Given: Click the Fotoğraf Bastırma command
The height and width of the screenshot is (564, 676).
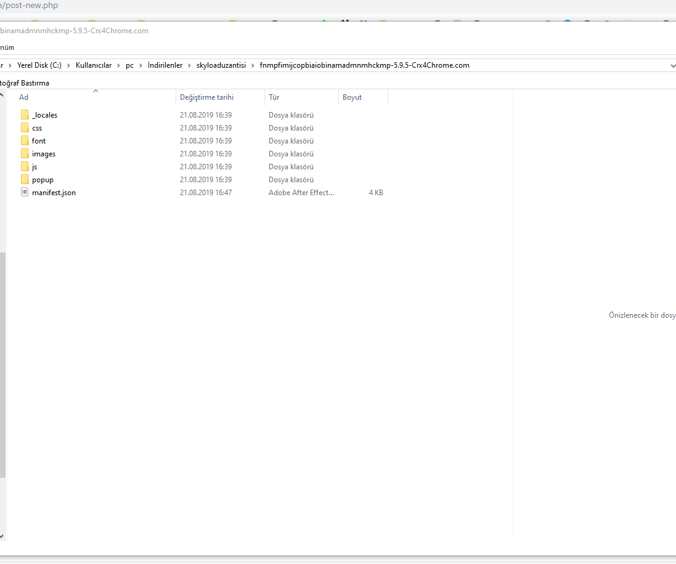Looking at the screenshot, I should (25, 83).
